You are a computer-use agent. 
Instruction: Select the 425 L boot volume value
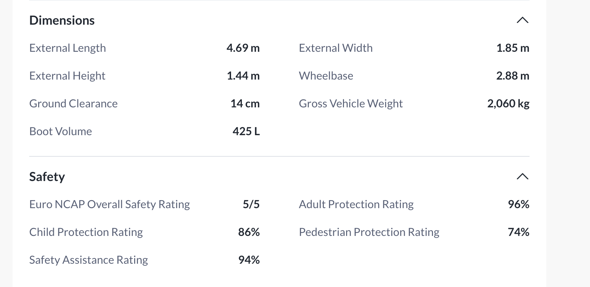246,131
